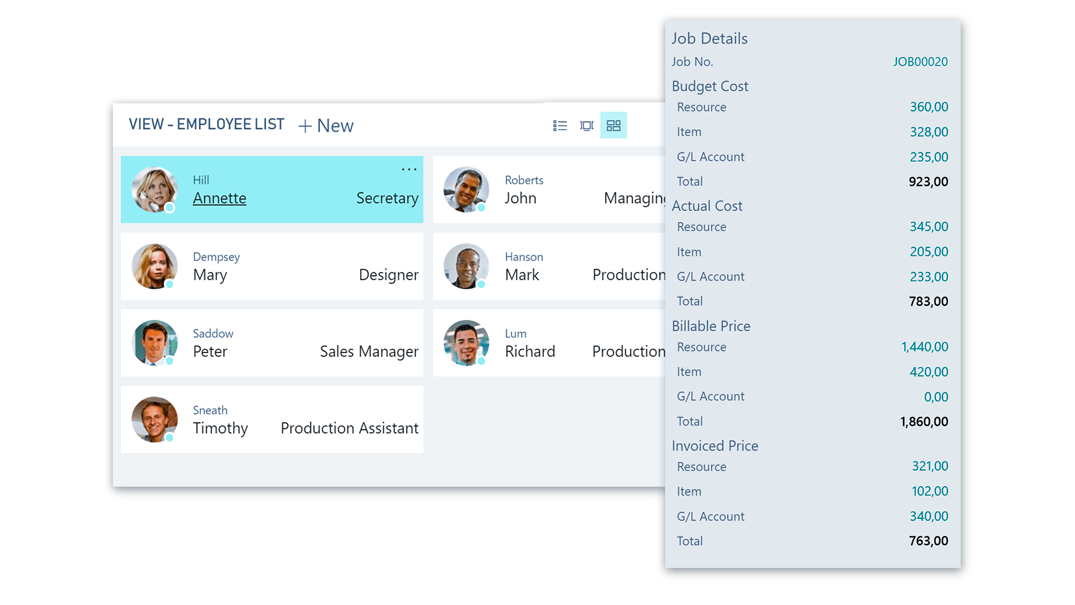Click Timothy Sneath's avatar photo
The image size is (1075, 605).
click(x=155, y=419)
